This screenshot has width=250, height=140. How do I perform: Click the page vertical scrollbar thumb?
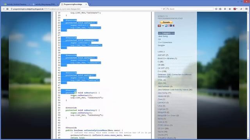tap(248, 40)
